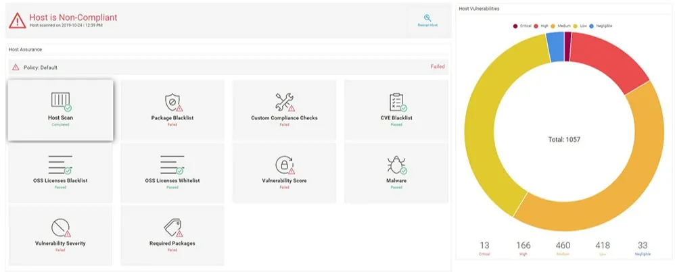
Task: Click the Malware bug icon
Action: (x=396, y=165)
